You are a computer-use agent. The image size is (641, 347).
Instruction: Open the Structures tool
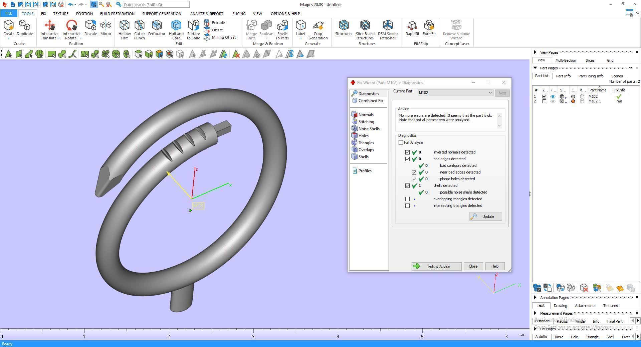tap(344, 28)
